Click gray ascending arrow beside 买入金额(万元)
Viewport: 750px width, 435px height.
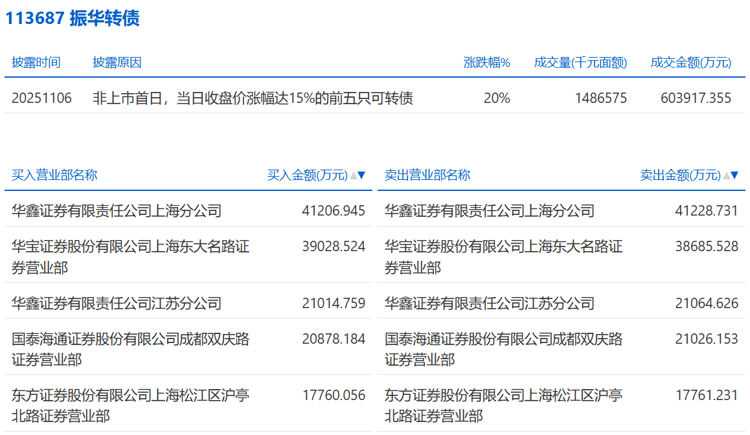[353, 175]
